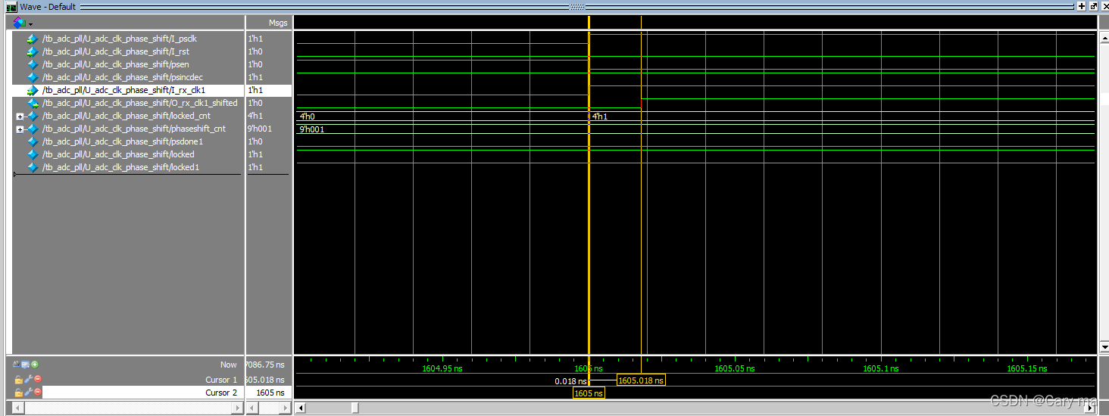The image size is (1109, 416).
Task: Select the locked1 signal name
Action: 120,167
